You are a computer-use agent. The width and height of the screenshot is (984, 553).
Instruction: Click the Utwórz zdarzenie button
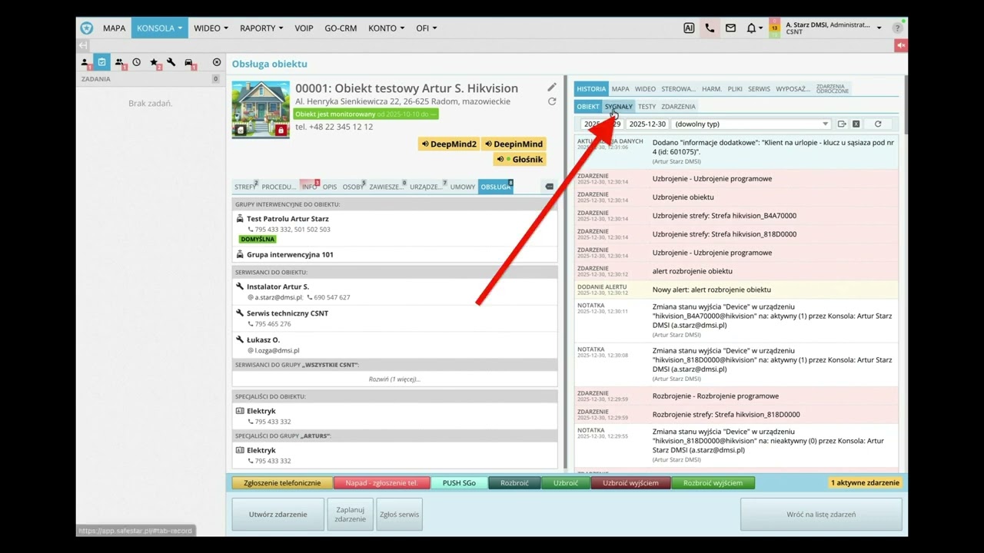[278, 515]
